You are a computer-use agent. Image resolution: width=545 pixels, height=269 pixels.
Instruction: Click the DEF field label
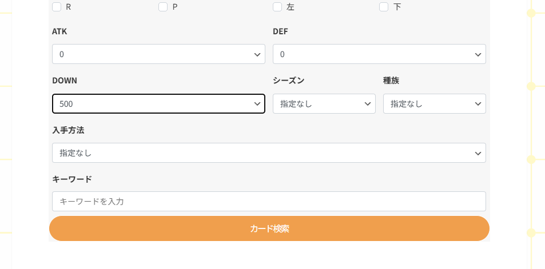280,31
